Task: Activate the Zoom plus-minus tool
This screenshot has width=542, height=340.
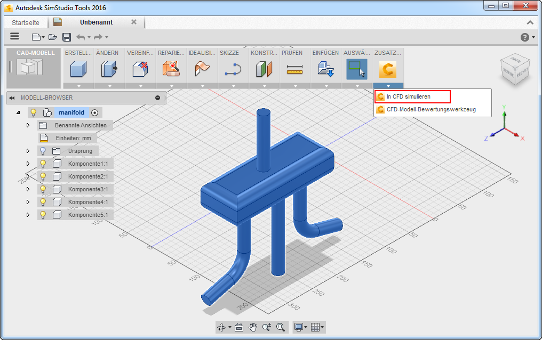Action: tap(267, 327)
